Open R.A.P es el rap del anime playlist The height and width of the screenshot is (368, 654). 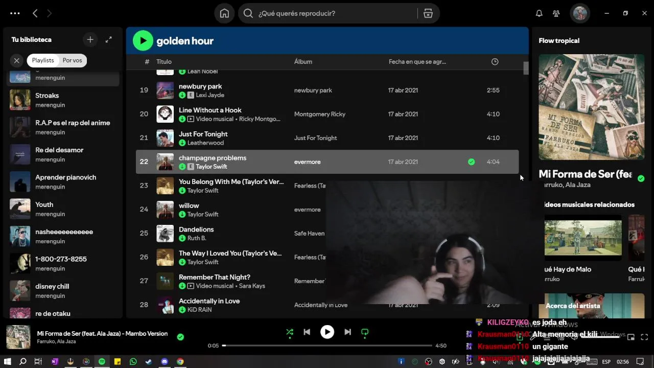[64, 127]
